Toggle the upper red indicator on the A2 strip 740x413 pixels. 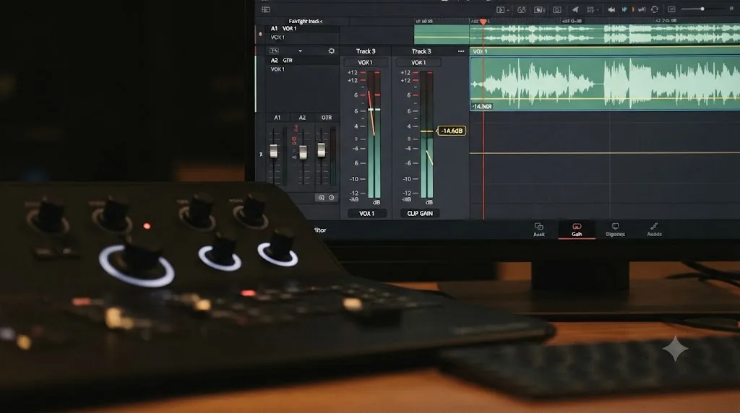pos(296,127)
